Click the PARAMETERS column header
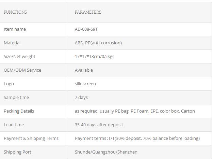The height and width of the screenshot is (159, 214). (88, 12)
